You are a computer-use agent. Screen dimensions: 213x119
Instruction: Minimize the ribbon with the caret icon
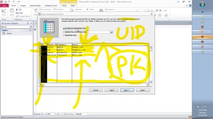[x=187, y=6]
